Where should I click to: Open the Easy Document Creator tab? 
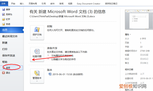point(88,4)
